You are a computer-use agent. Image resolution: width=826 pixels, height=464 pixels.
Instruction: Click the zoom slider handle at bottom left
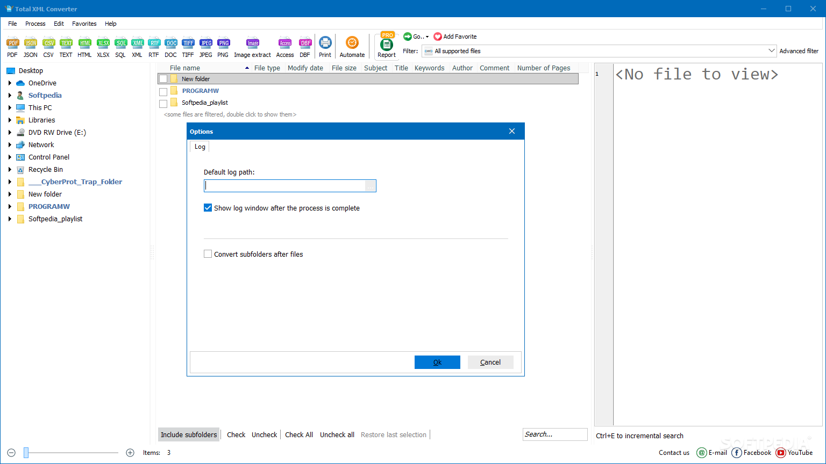tap(26, 453)
